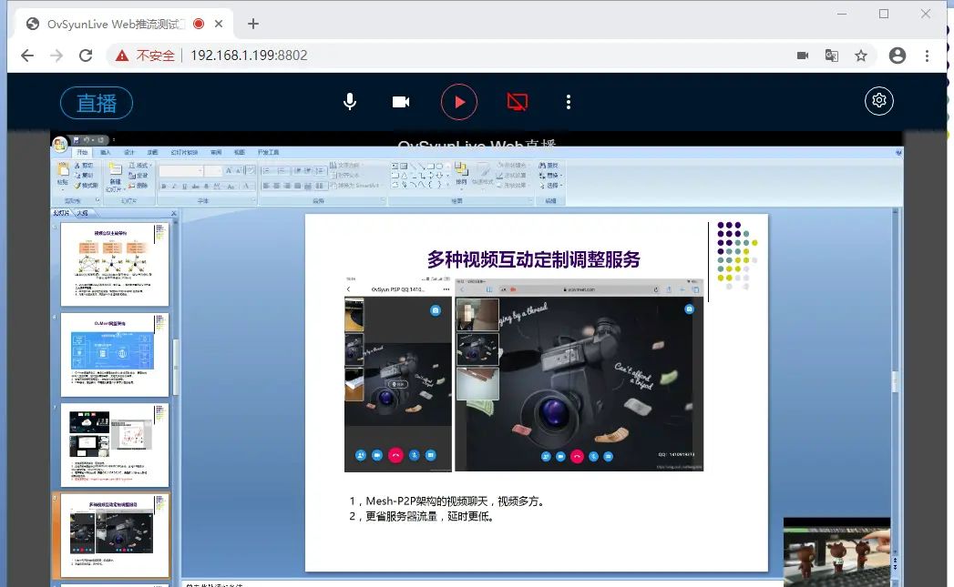Image resolution: width=954 pixels, height=587 pixels.
Task: Select slide thumbnail 8 in the slides pane
Action: click(112, 535)
